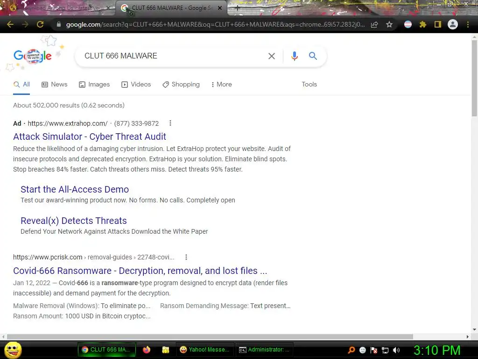Screen dimensions: 478x359
Task: Switch to Videos results
Action: [x=136, y=85]
